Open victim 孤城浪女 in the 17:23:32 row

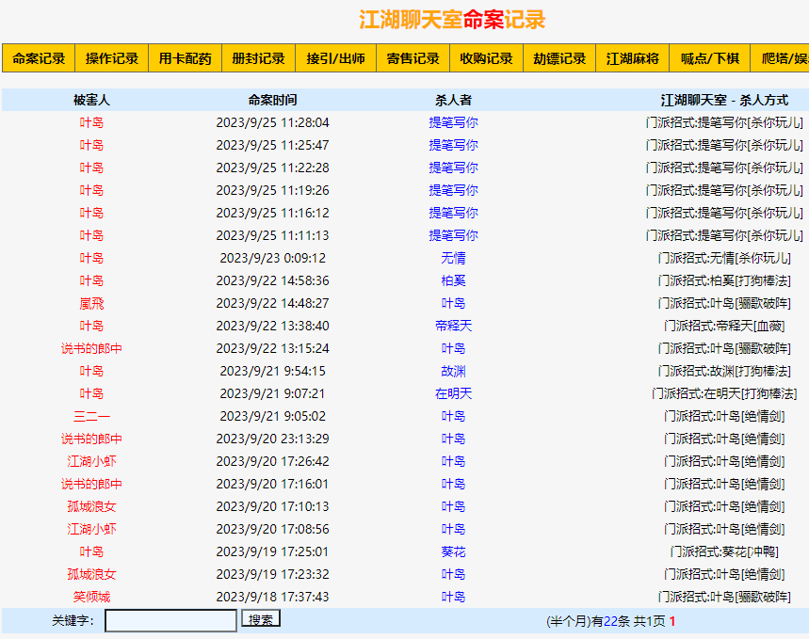point(91,574)
